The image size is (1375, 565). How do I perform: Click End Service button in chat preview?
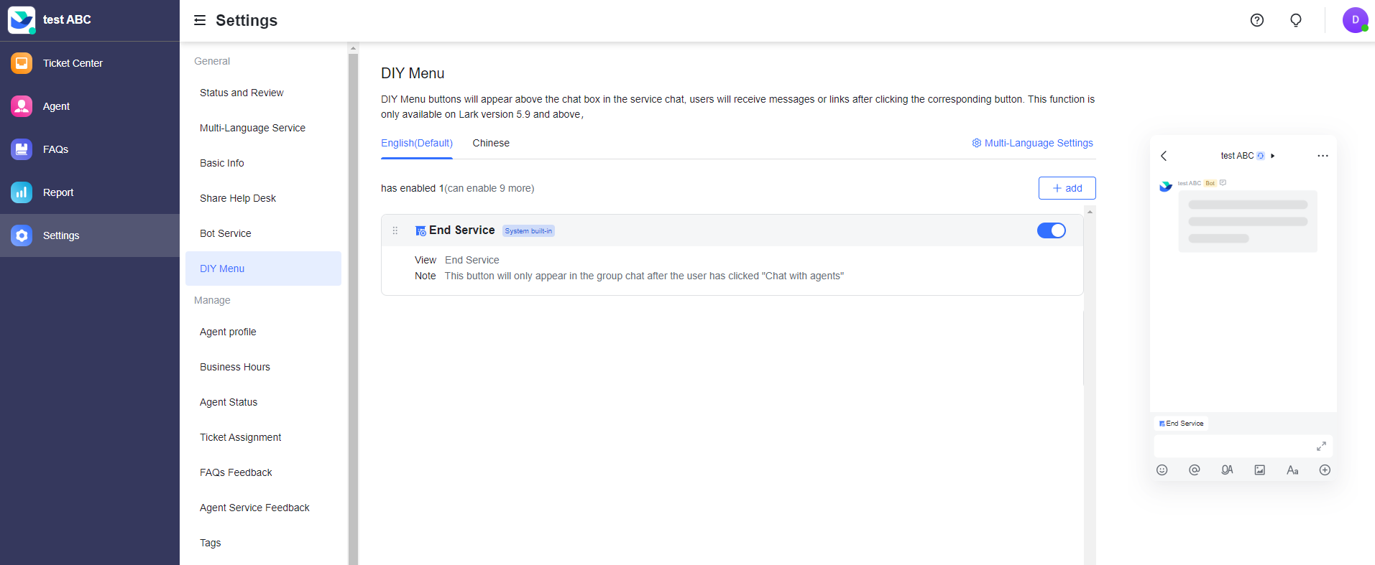[1181, 424]
